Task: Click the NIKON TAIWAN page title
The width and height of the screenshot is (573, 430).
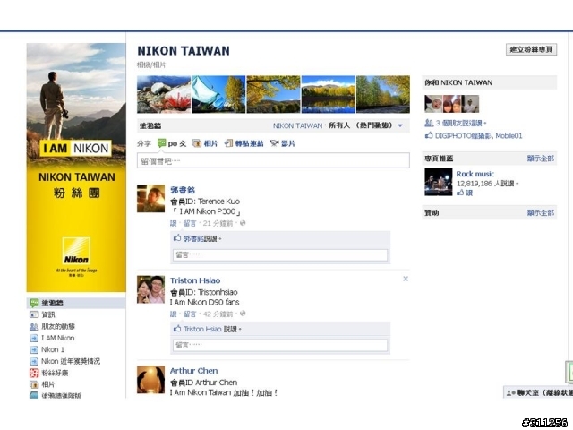Action: click(x=184, y=51)
